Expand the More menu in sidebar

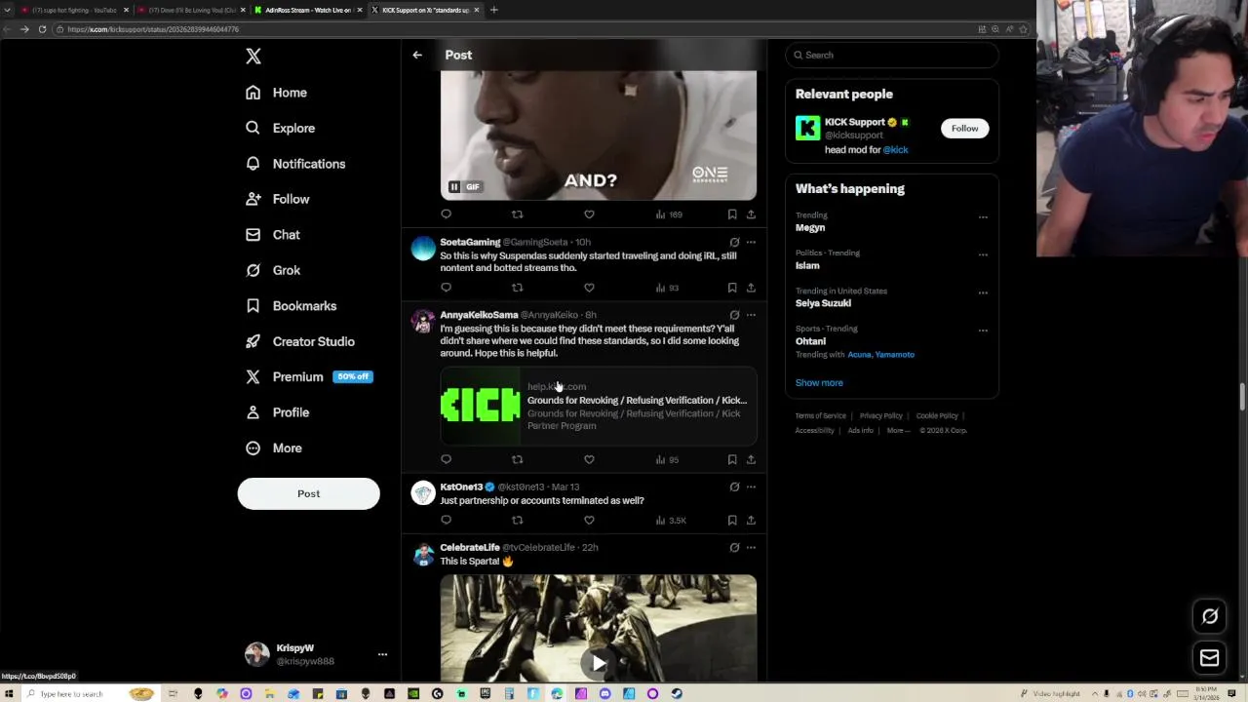click(274, 448)
